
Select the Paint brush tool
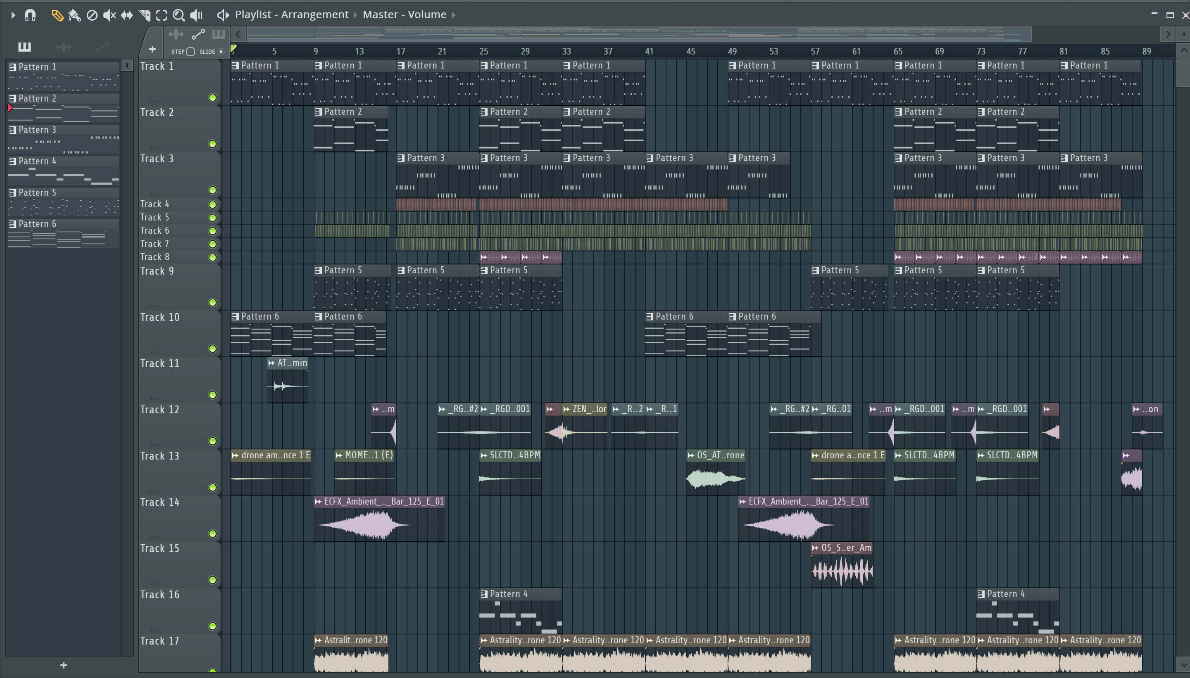[74, 15]
